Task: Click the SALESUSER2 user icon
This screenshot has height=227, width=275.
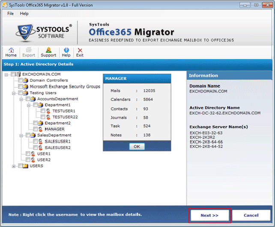Action: (x=41, y=147)
